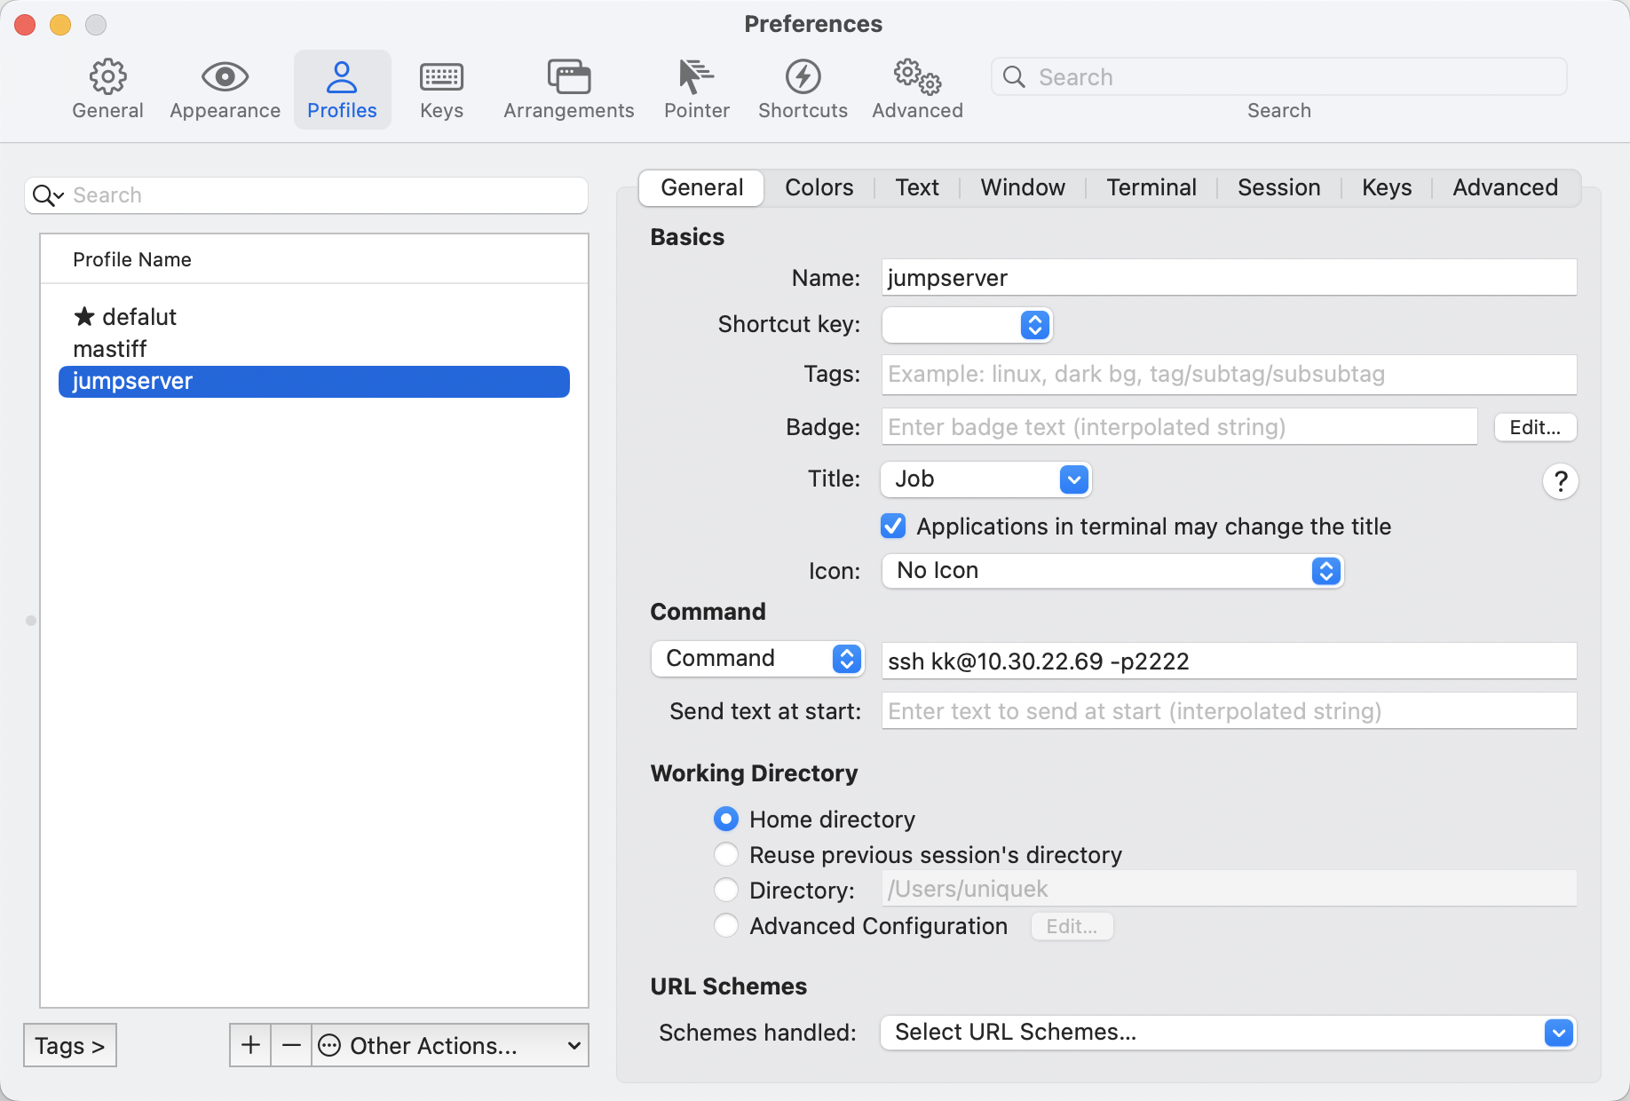Open Arrangements window icon

568,78
